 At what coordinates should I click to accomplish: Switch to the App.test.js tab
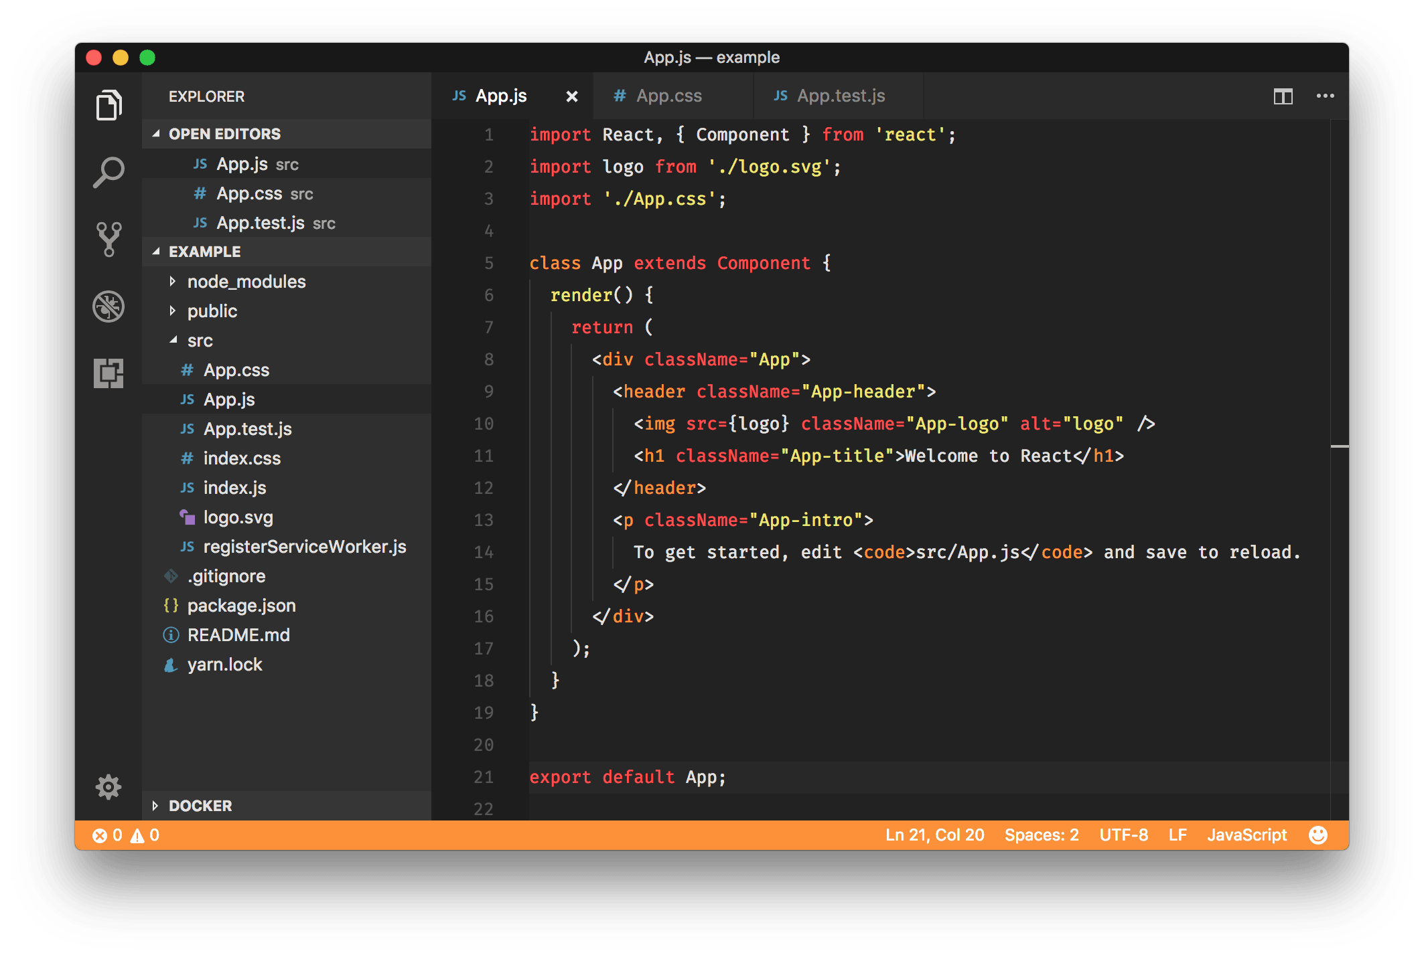pos(840,96)
